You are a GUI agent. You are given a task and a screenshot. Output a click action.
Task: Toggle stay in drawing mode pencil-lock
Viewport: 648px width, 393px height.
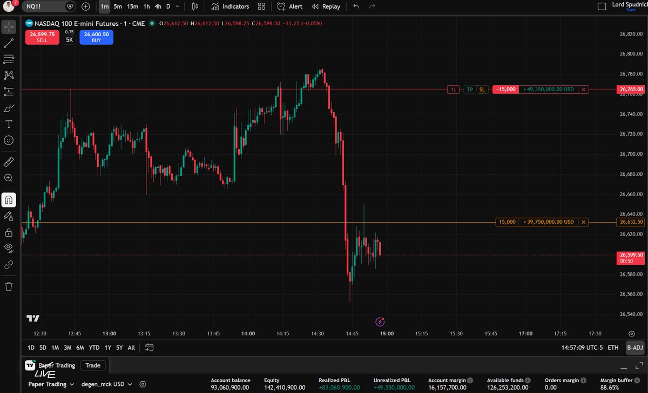[x=9, y=216]
